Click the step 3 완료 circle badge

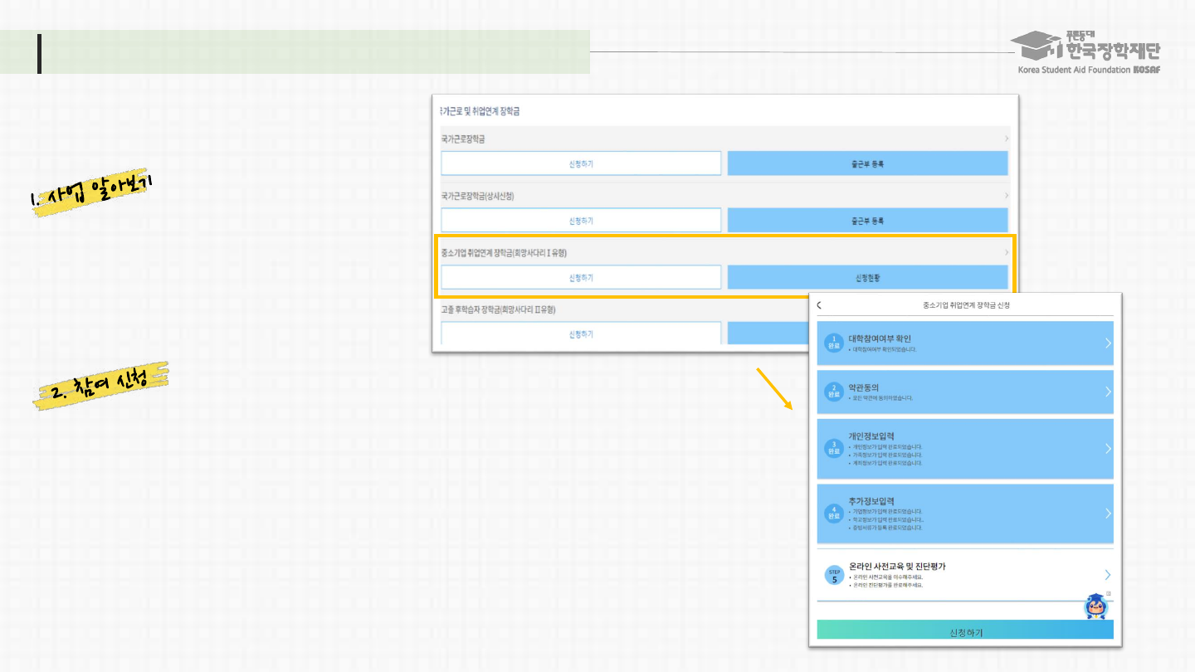tap(834, 449)
